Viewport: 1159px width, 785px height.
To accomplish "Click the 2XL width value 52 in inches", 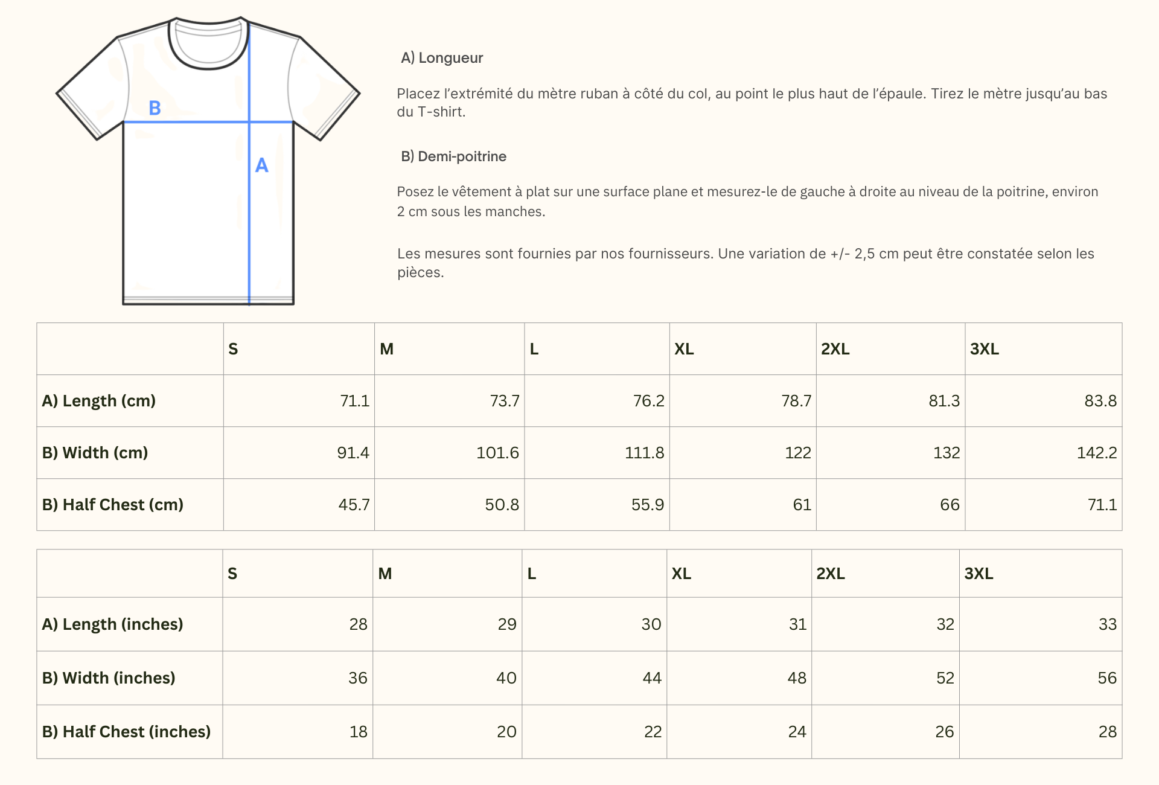I will pyautogui.click(x=945, y=678).
